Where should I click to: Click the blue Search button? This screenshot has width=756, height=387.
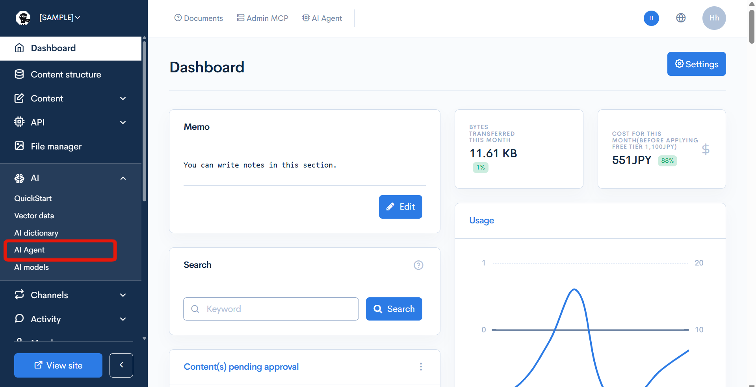394,309
